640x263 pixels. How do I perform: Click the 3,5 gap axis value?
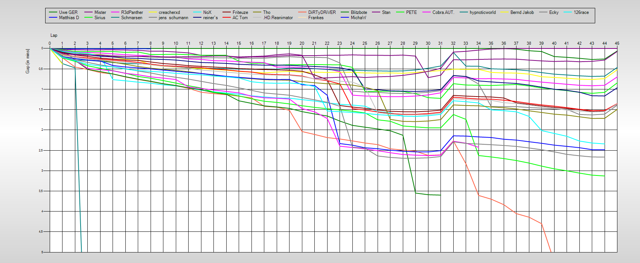41,191
